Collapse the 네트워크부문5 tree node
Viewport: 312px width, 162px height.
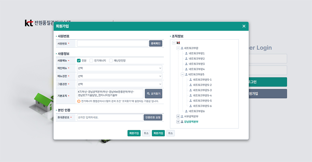point(183,74)
